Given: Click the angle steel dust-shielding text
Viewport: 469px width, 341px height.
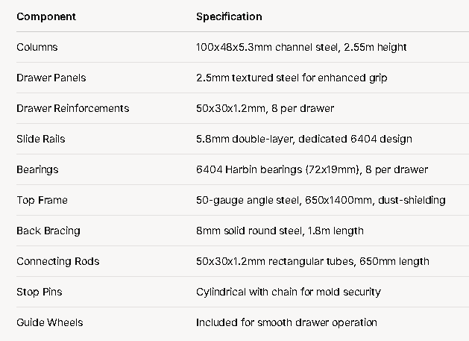Looking at the screenshot, I should click(321, 200).
